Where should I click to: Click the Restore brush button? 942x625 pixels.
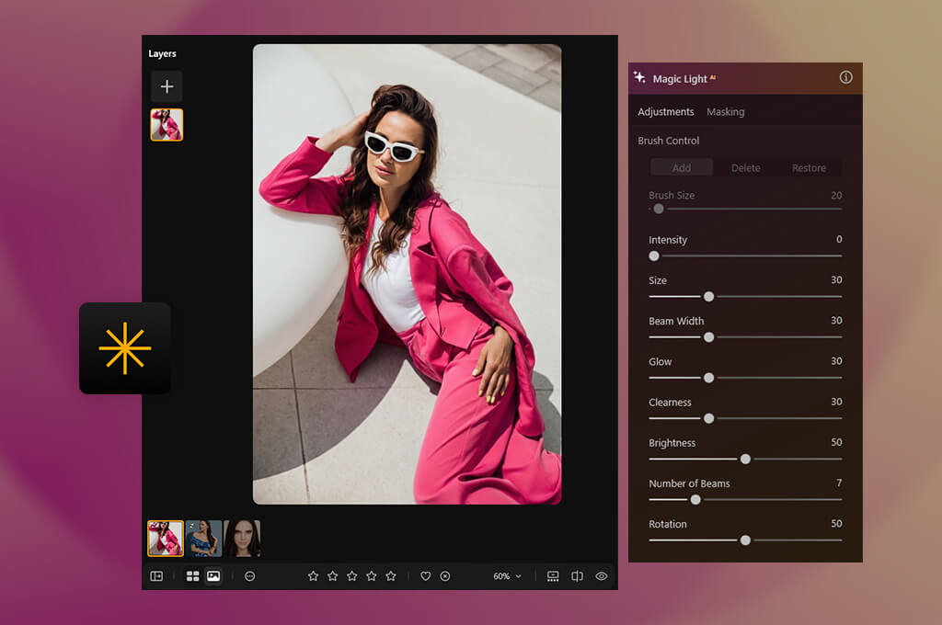click(809, 167)
